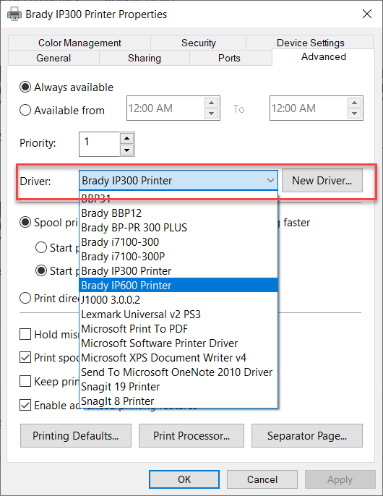Screen dimensions: 383x496
Task: Click the Available from start time field
Action: [165, 108]
